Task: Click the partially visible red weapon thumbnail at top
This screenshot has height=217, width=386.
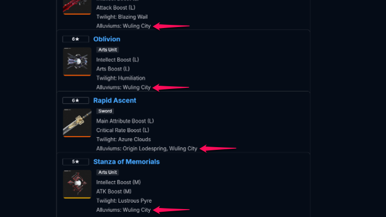Action: (x=77, y=6)
